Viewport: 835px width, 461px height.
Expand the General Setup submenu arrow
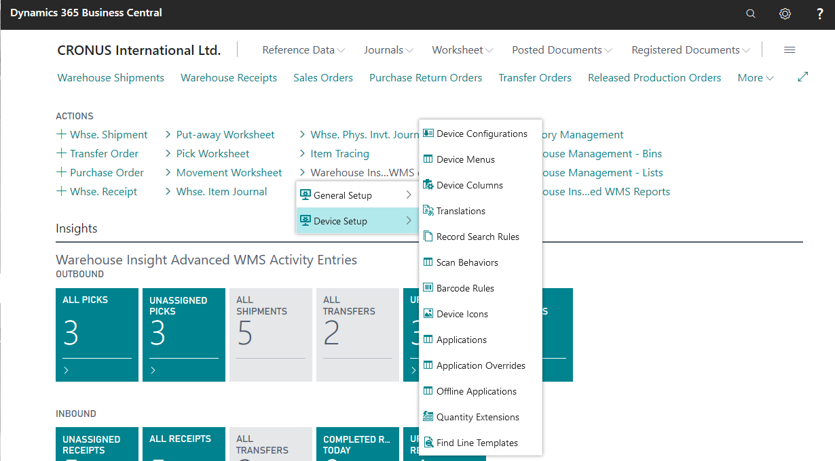[409, 195]
